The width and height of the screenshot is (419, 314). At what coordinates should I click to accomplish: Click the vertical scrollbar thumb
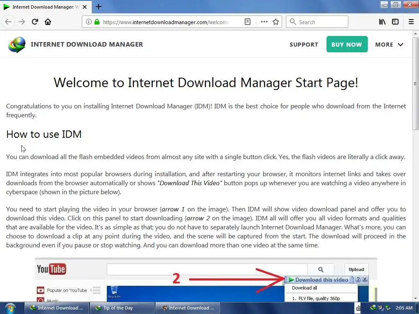click(x=415, y=83)
